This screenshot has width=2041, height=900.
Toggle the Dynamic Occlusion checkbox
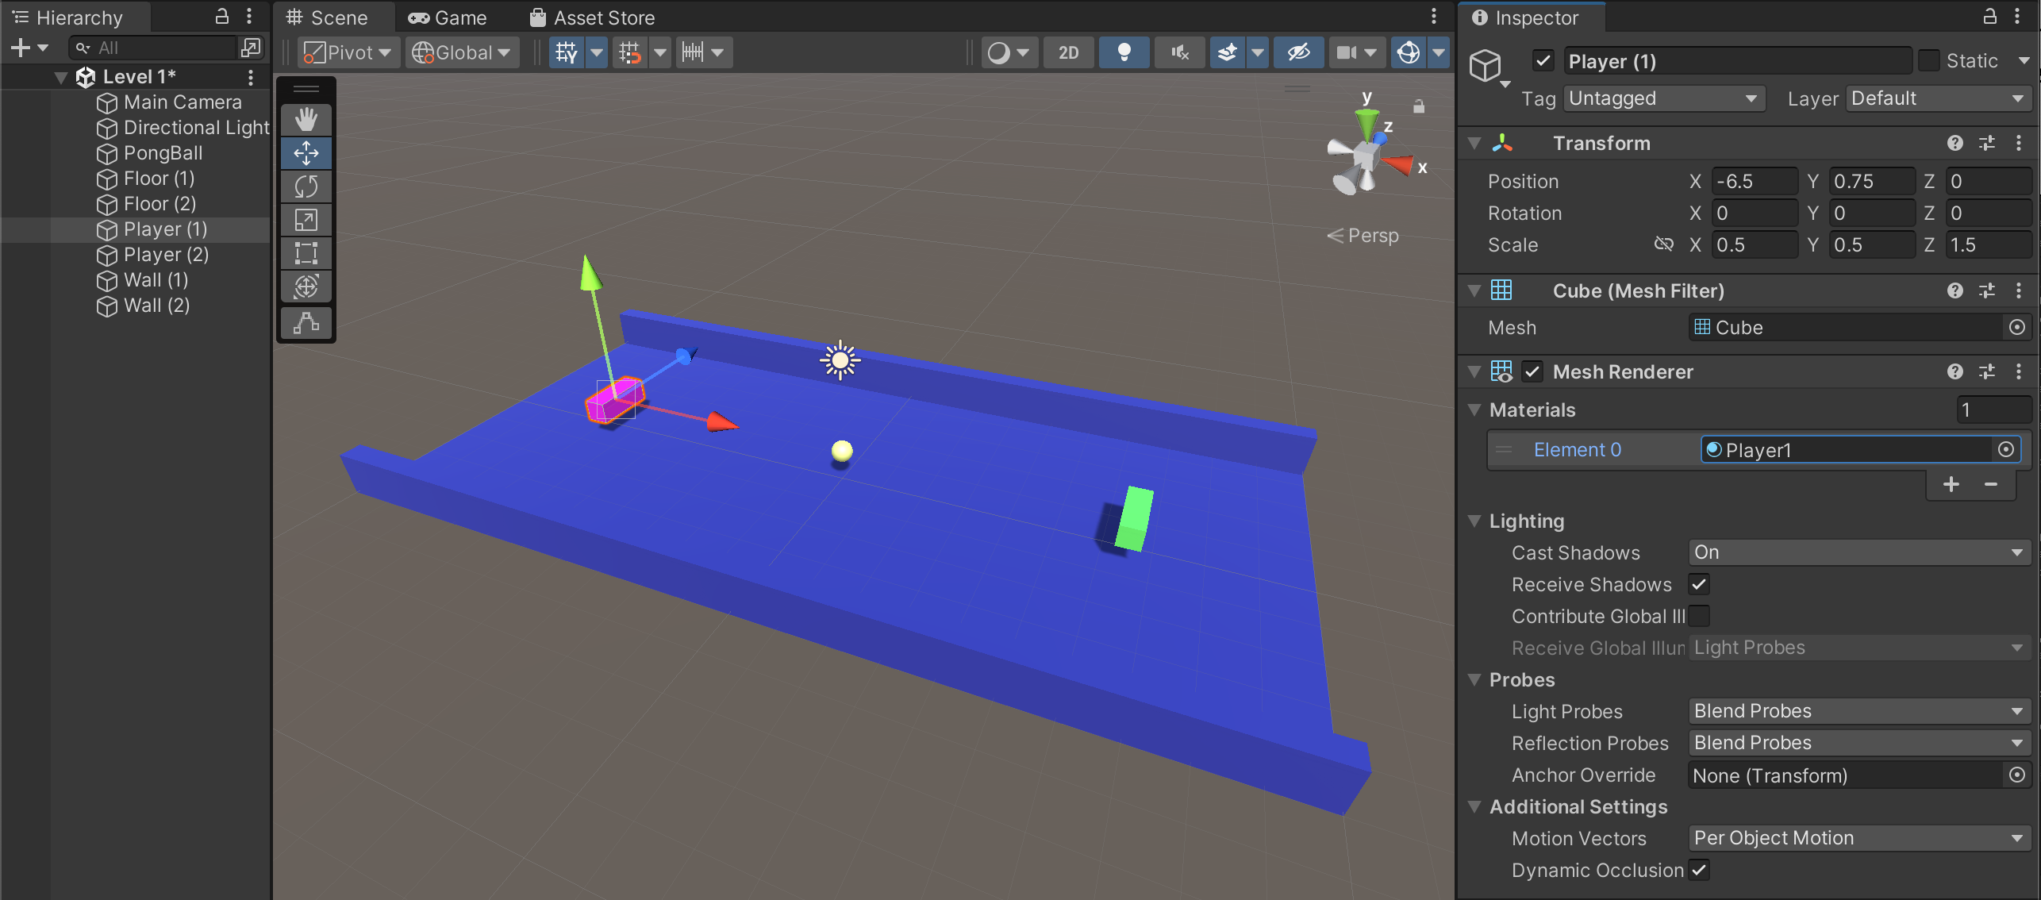(x=1699, y=871)
